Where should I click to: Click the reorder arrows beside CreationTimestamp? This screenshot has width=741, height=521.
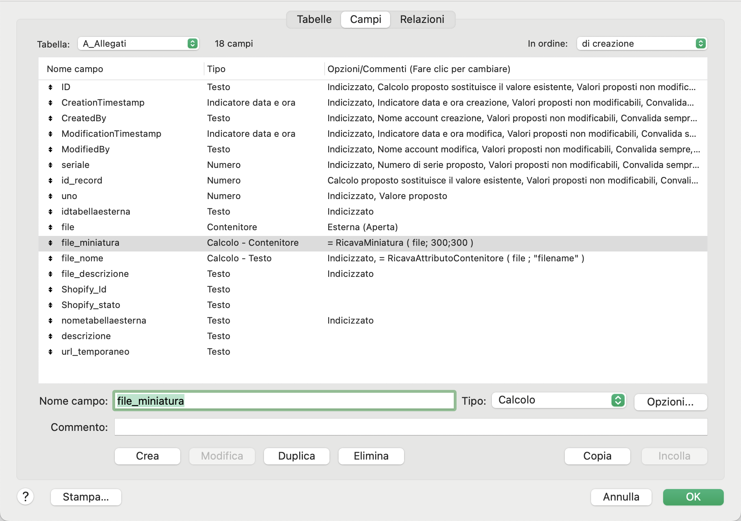pyautogui.click(x=50, y=102)
